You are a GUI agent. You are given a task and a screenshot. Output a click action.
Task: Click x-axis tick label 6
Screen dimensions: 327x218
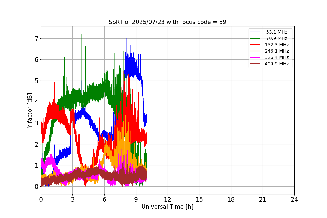pyautogui.click(x=104, y=199)
